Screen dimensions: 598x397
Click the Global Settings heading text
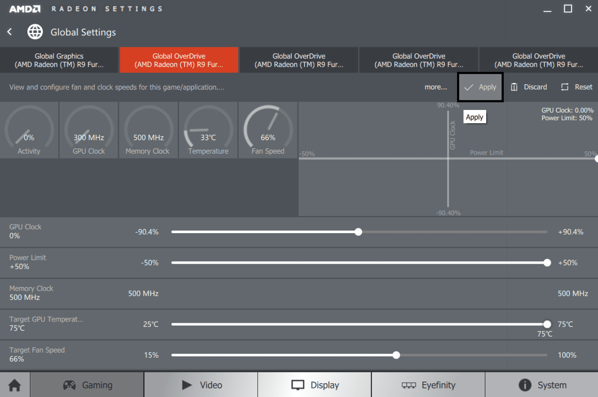point(83,32)
